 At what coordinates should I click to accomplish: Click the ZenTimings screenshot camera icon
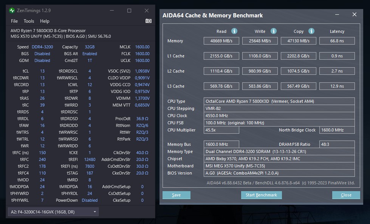(x=148, y=21)
